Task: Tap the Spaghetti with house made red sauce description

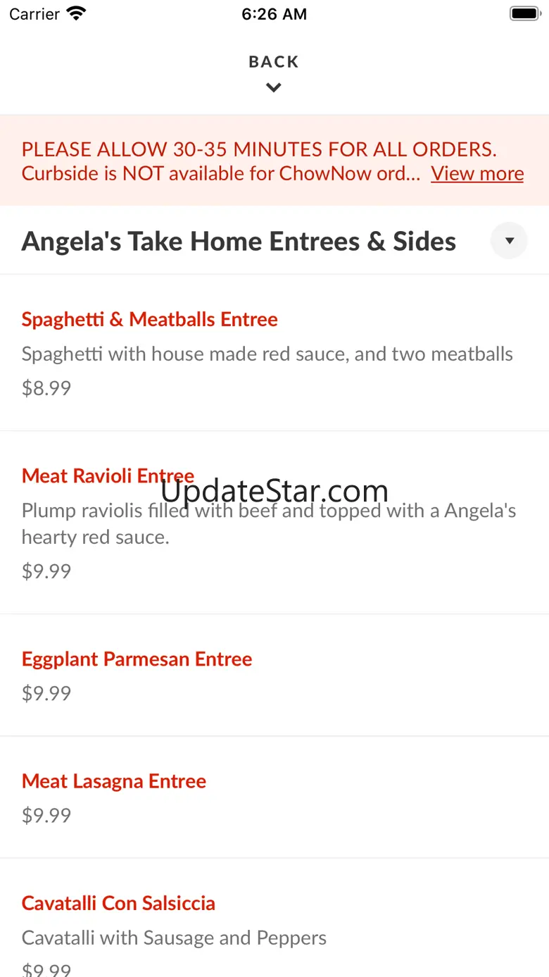Action: [x=267, y=354]
